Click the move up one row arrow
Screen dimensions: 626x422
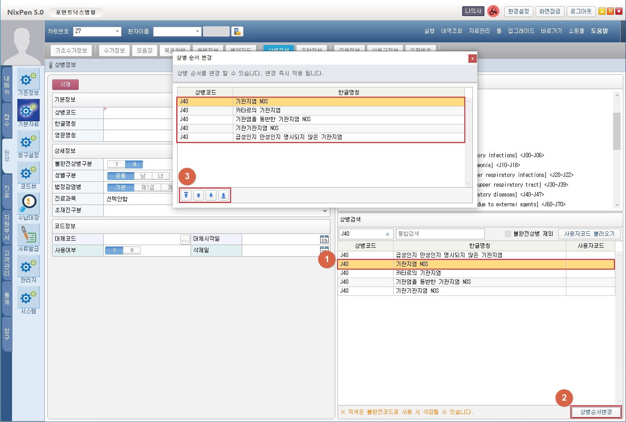(199, 195)
